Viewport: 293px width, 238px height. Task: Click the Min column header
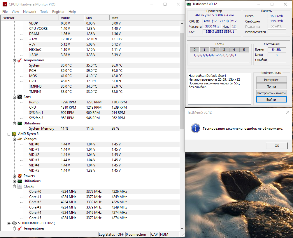click(97, 18)
